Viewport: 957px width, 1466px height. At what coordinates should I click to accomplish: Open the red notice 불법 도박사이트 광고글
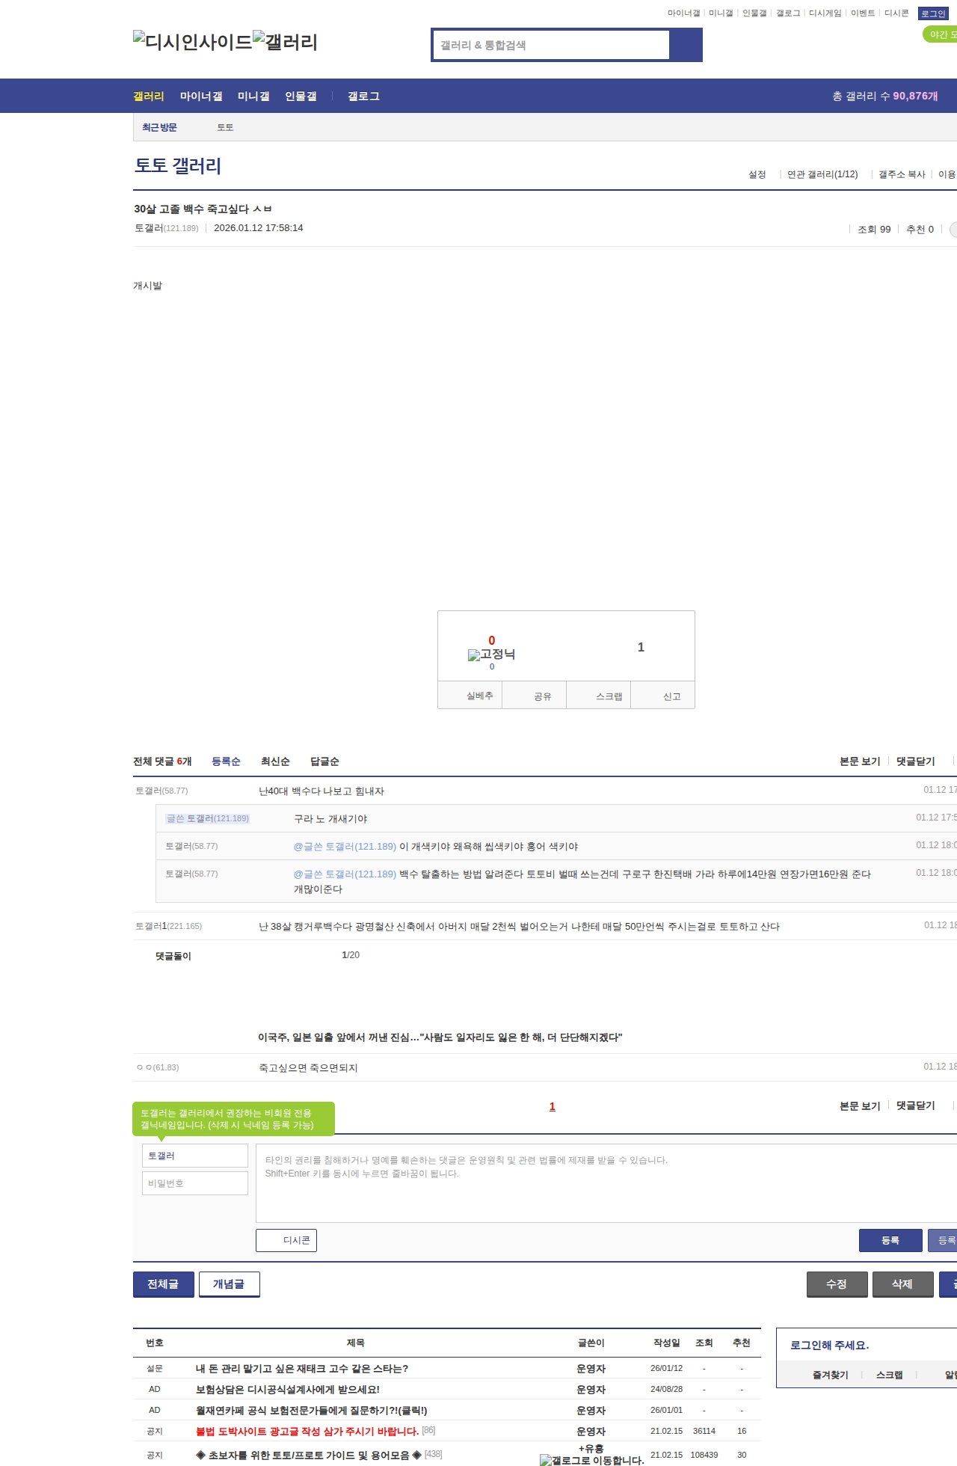[x=307, y=1432]
